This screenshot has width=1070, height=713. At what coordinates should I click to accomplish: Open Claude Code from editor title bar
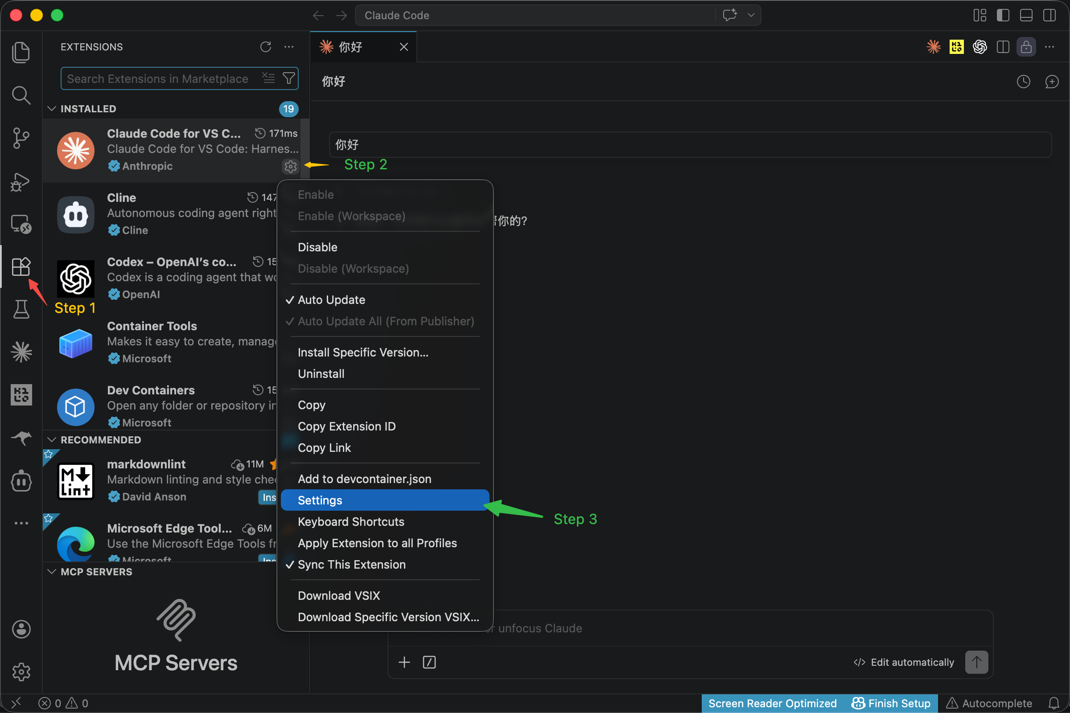pyautogui.click(x=934, y=47)
